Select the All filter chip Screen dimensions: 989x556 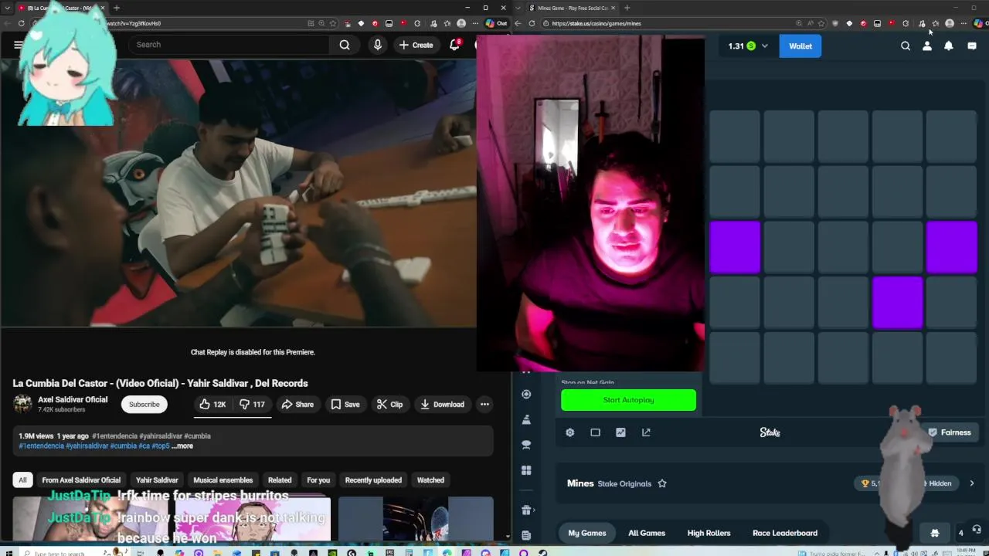22,480
